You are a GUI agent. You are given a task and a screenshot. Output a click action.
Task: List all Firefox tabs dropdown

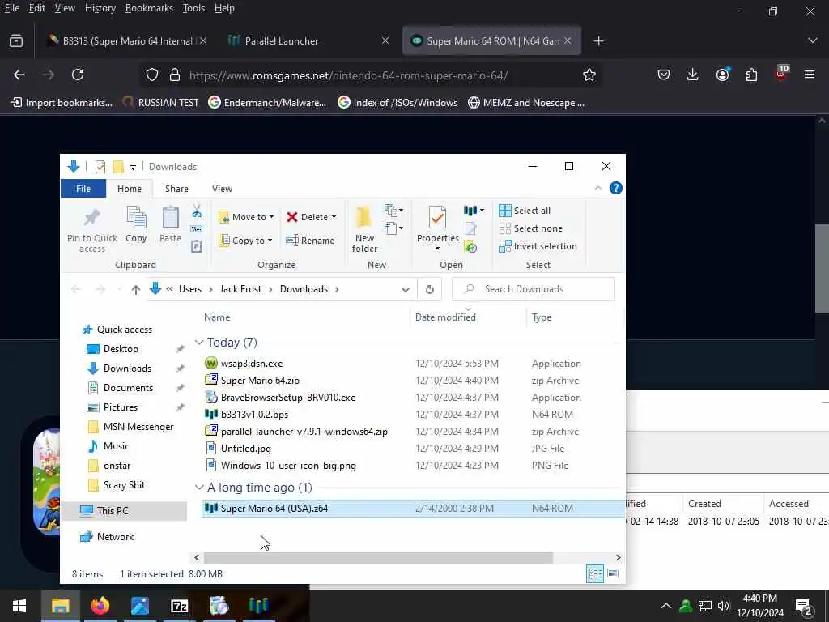click(x=813, y=40)
